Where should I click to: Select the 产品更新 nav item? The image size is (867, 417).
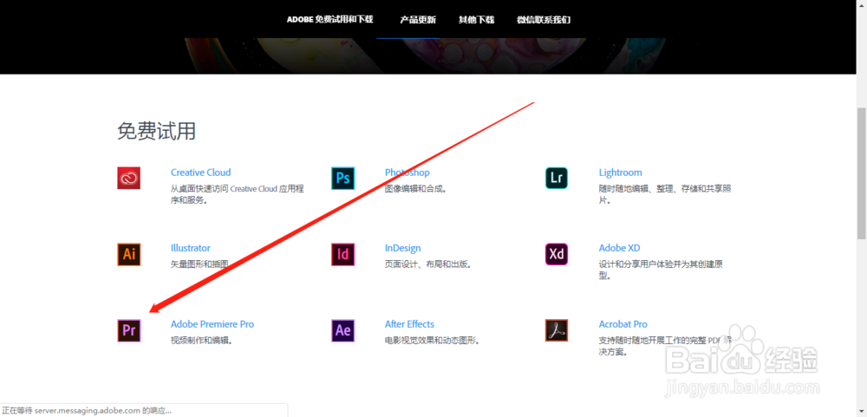(418, 20)
